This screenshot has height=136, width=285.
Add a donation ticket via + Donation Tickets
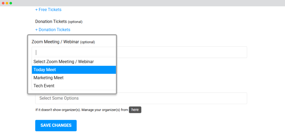(x=53, y=30)
